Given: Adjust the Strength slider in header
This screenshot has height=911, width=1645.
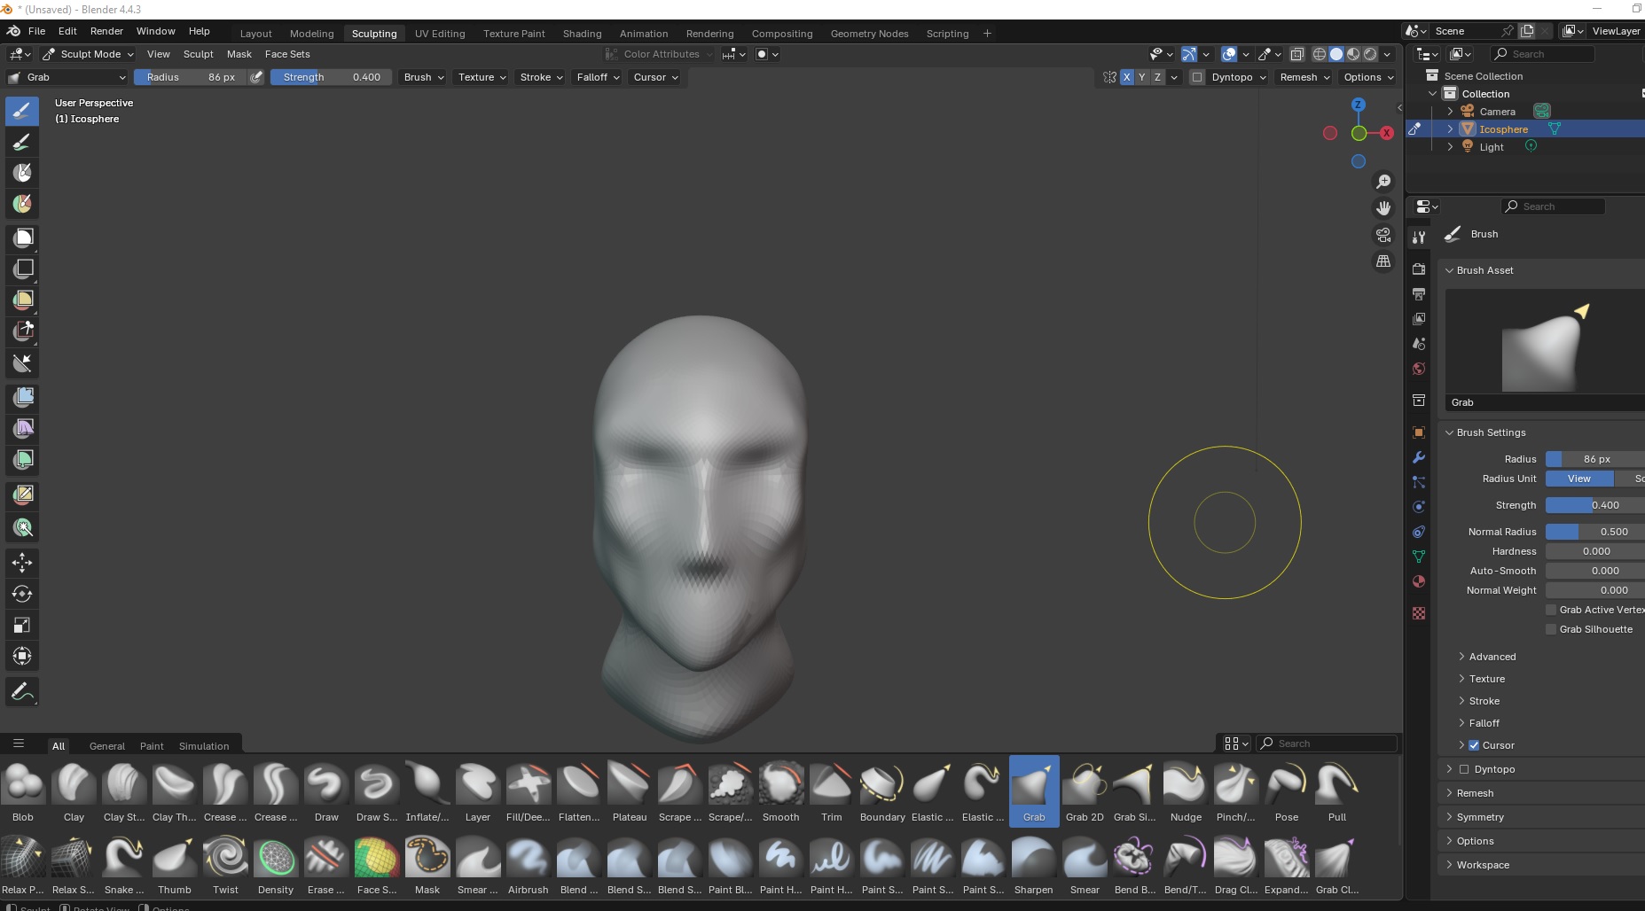Looking at the screenshot, I should (x=331, y=77).
